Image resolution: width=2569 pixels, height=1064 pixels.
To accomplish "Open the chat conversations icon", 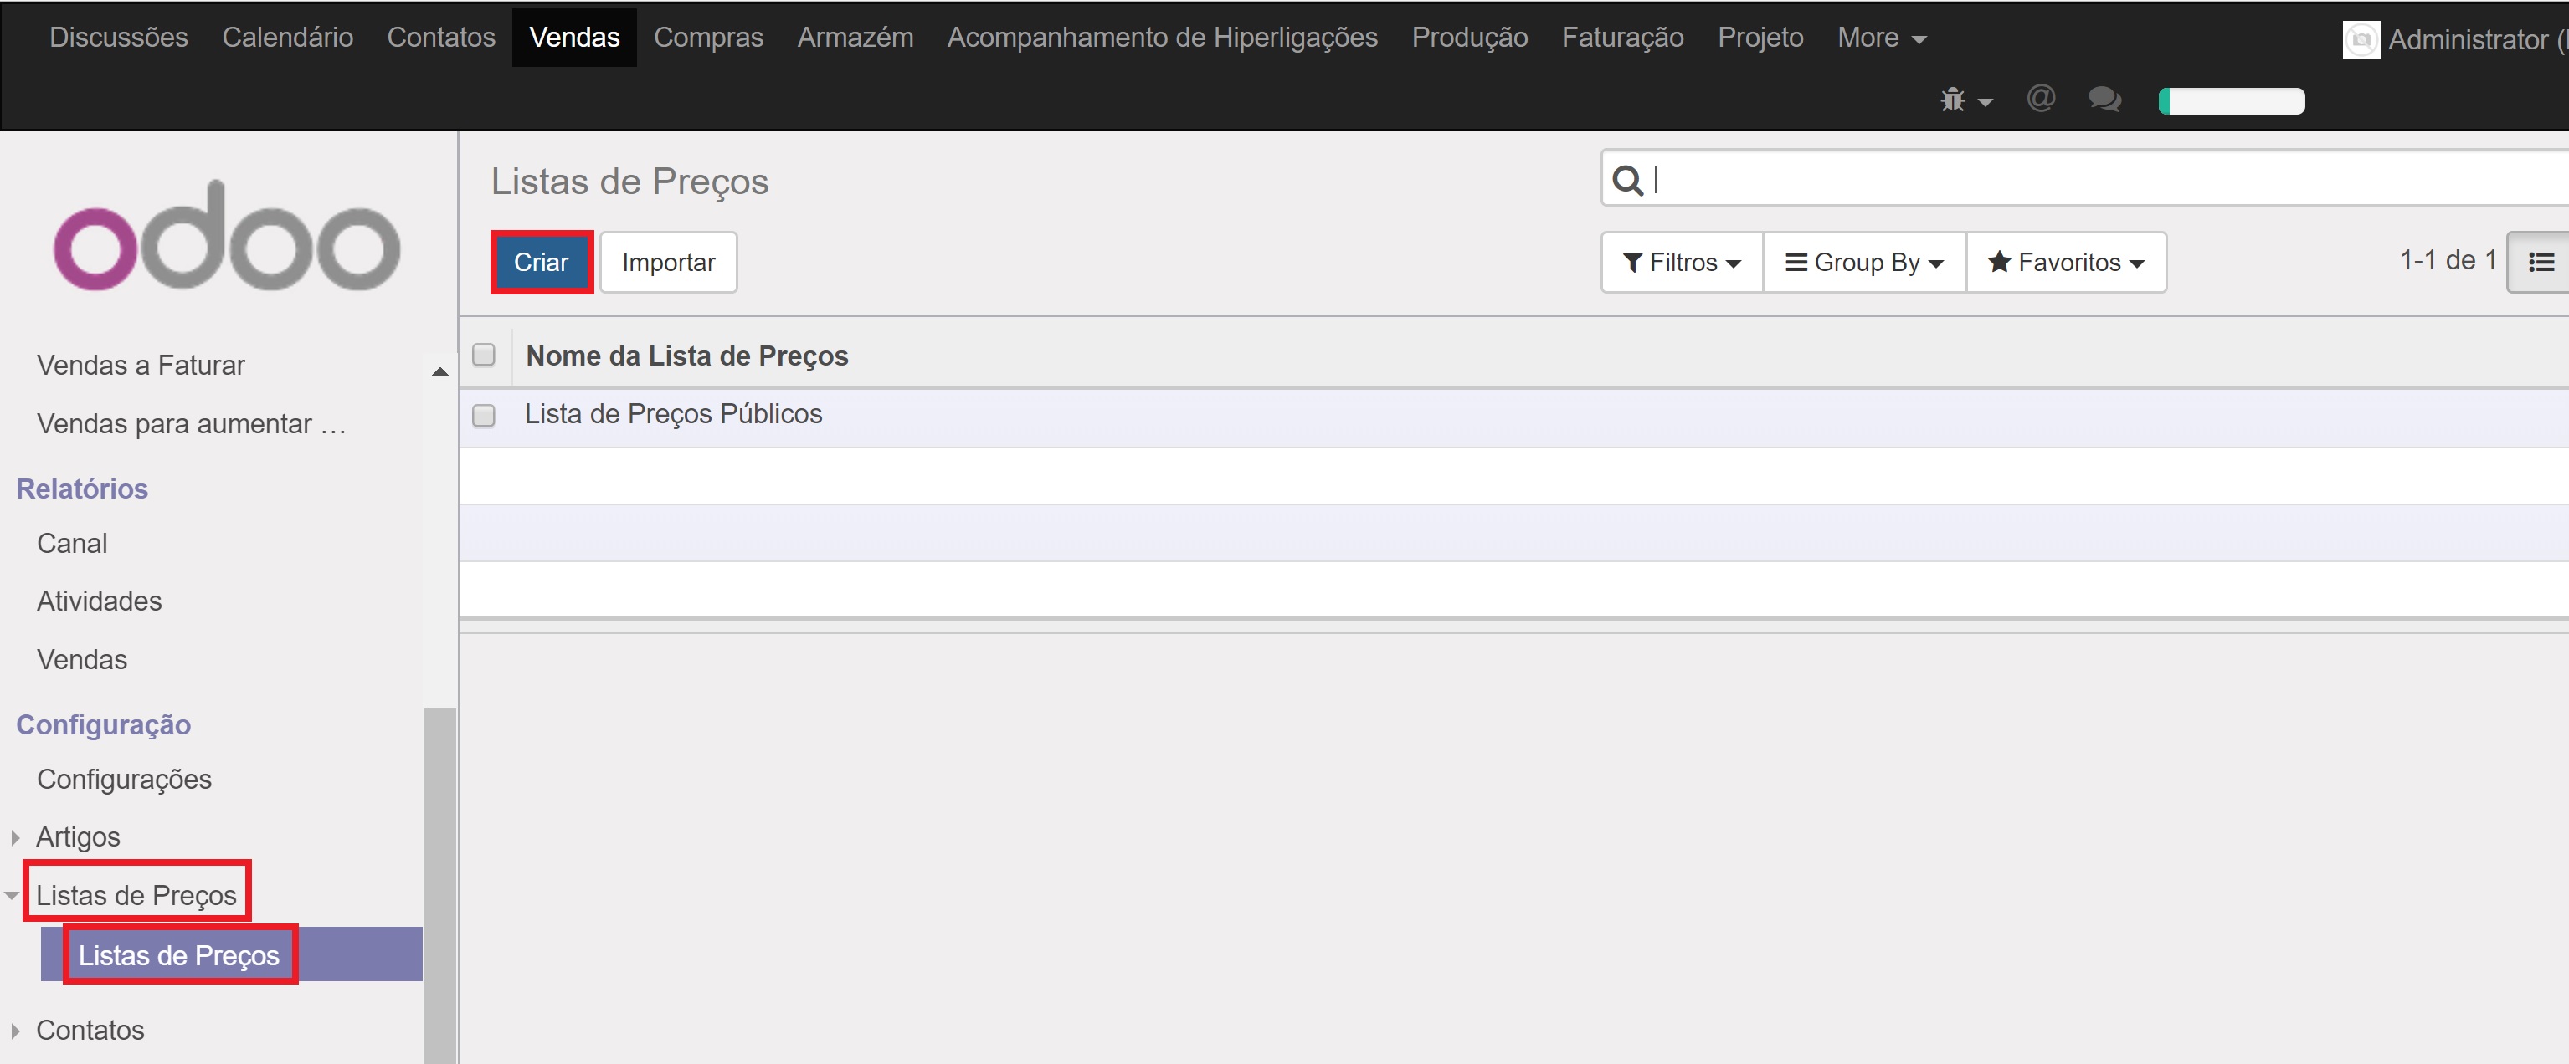I will point(2104,100).
